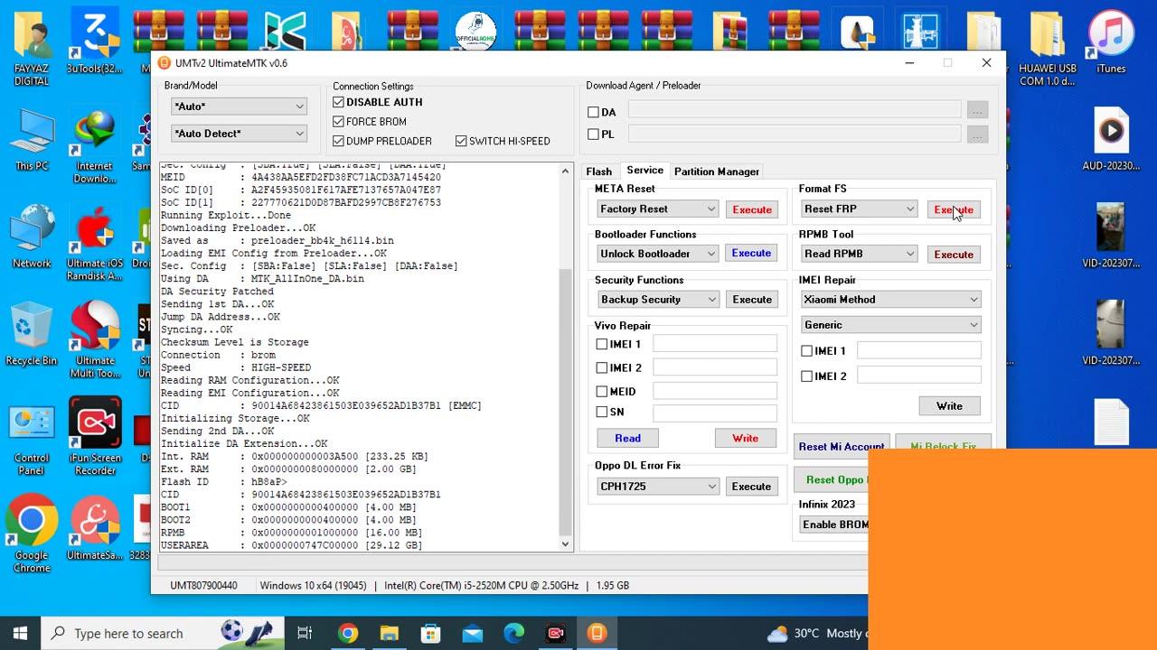The height and width of the screenshot is (650, 1157).
Task: Open the Brand selection dropdown
Action: tap(238, 106)
